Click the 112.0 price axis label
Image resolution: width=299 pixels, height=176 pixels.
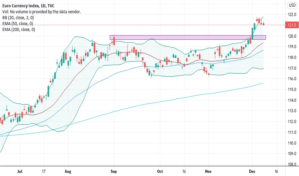[x=292, y=122]
